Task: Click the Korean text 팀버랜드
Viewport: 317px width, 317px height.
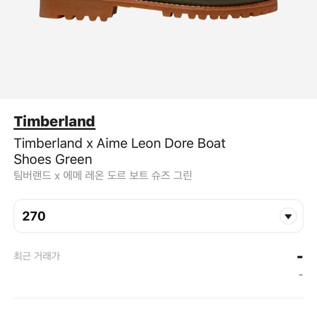Action: click(32, 175)
